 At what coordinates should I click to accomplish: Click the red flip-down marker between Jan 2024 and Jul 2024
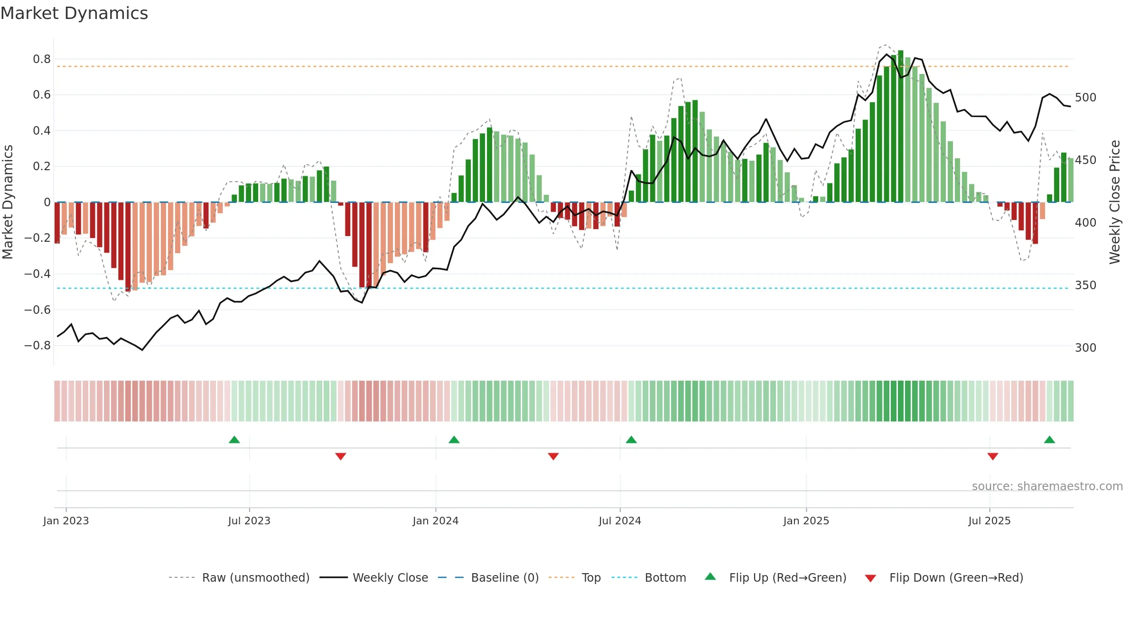(x=553, y=457)
